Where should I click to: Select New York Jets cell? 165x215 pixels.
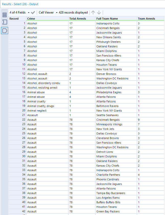116,129
